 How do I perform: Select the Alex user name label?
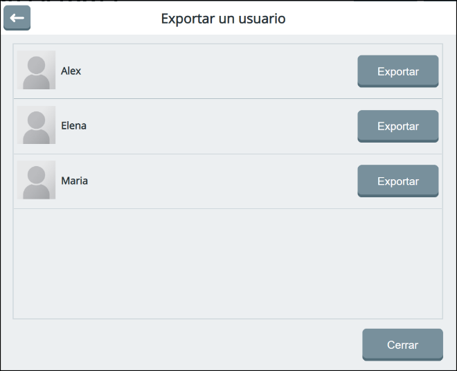pos(71,71)
